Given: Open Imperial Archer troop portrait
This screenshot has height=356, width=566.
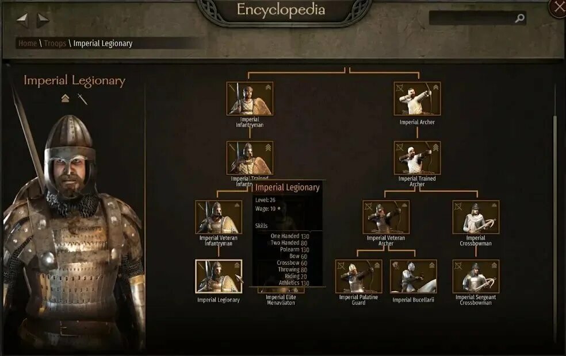Looking at the screenshot, I should pos(417,98).
